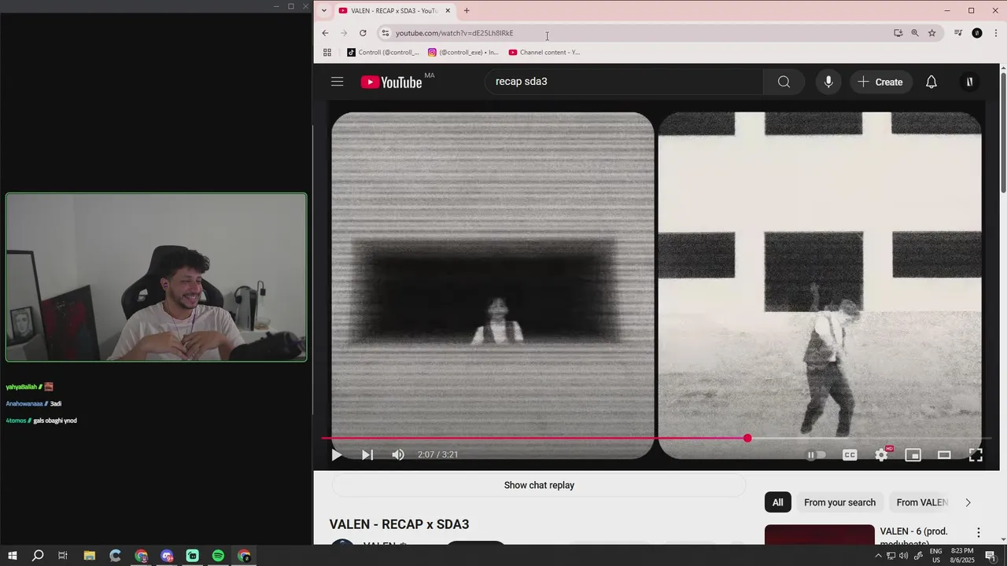Click the VALEN - RECAP x SDA3 video title
The image size is (1007, 566).
[399, 524]
